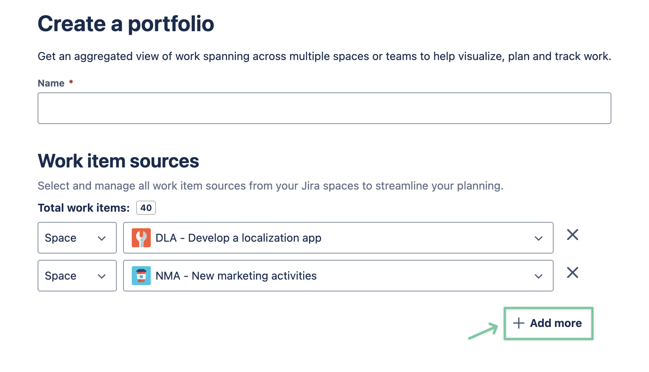
Task: Expand the chevron on the NMA space selector
Action: (x=538, y=276)
